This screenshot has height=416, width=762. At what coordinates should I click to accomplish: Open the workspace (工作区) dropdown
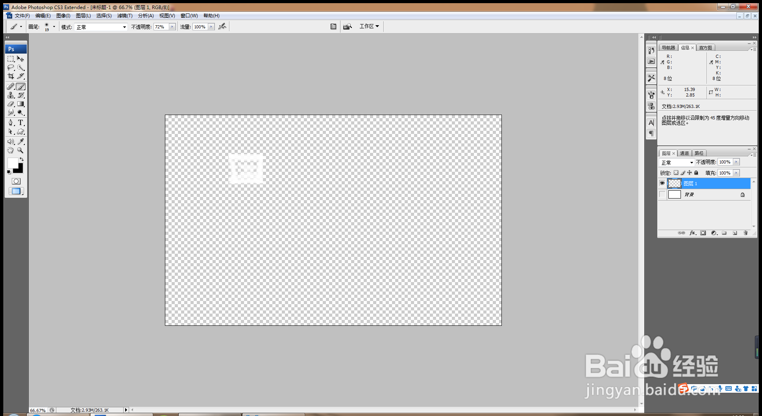coord(369,26)
